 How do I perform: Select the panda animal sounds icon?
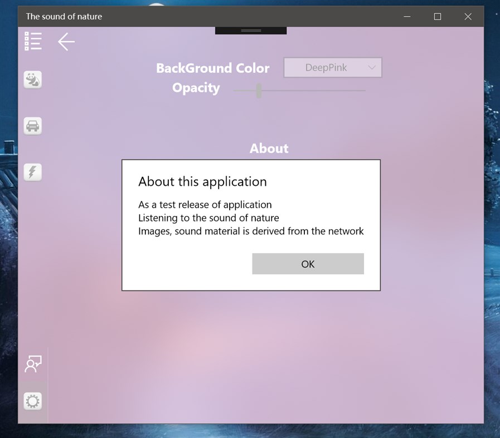click(32, 80)
